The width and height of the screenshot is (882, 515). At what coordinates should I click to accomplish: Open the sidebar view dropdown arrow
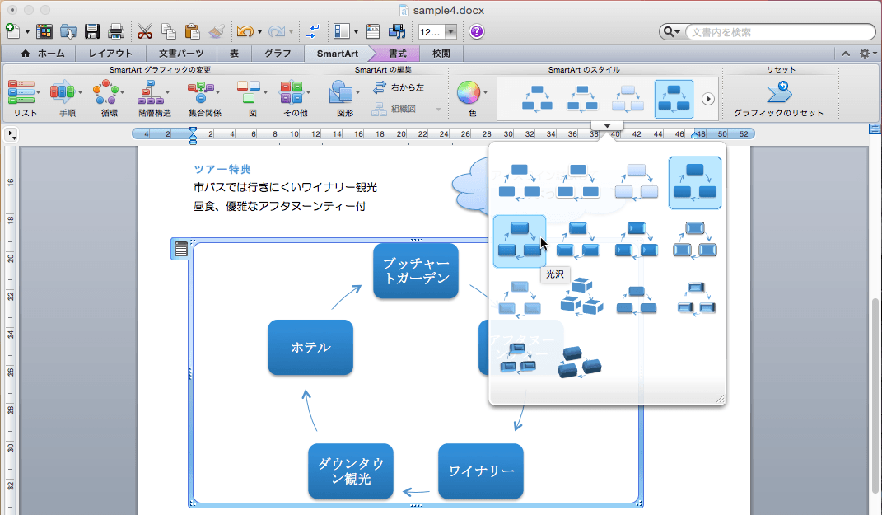pyautogui.click(x=356, y=32)
